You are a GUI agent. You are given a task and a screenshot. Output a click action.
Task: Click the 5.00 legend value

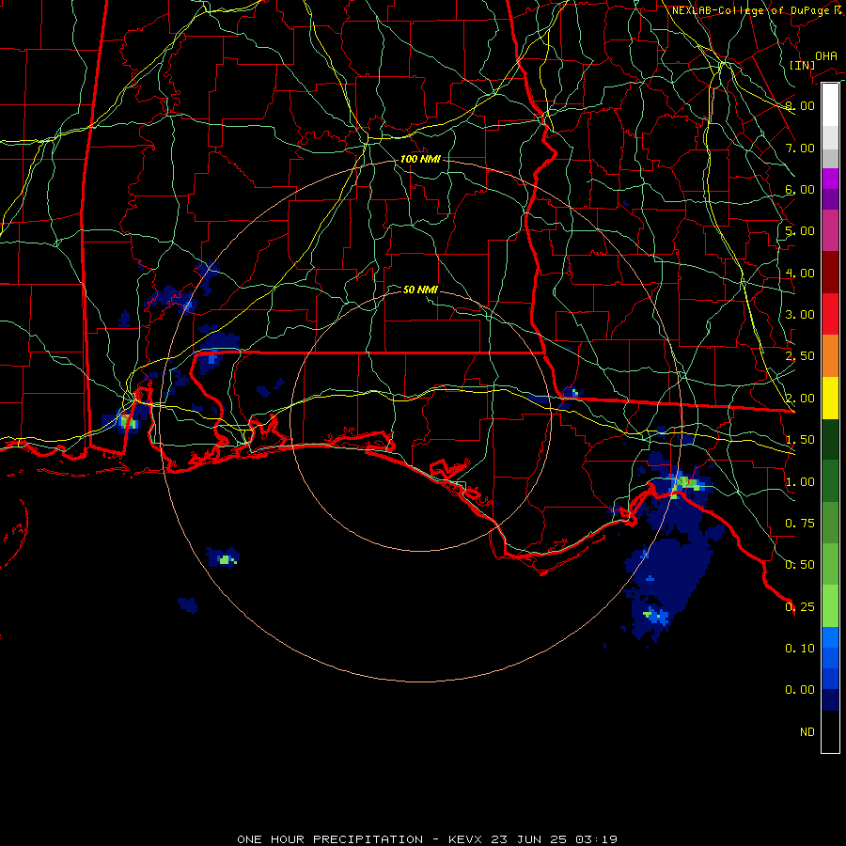click(x=800, y=231)
